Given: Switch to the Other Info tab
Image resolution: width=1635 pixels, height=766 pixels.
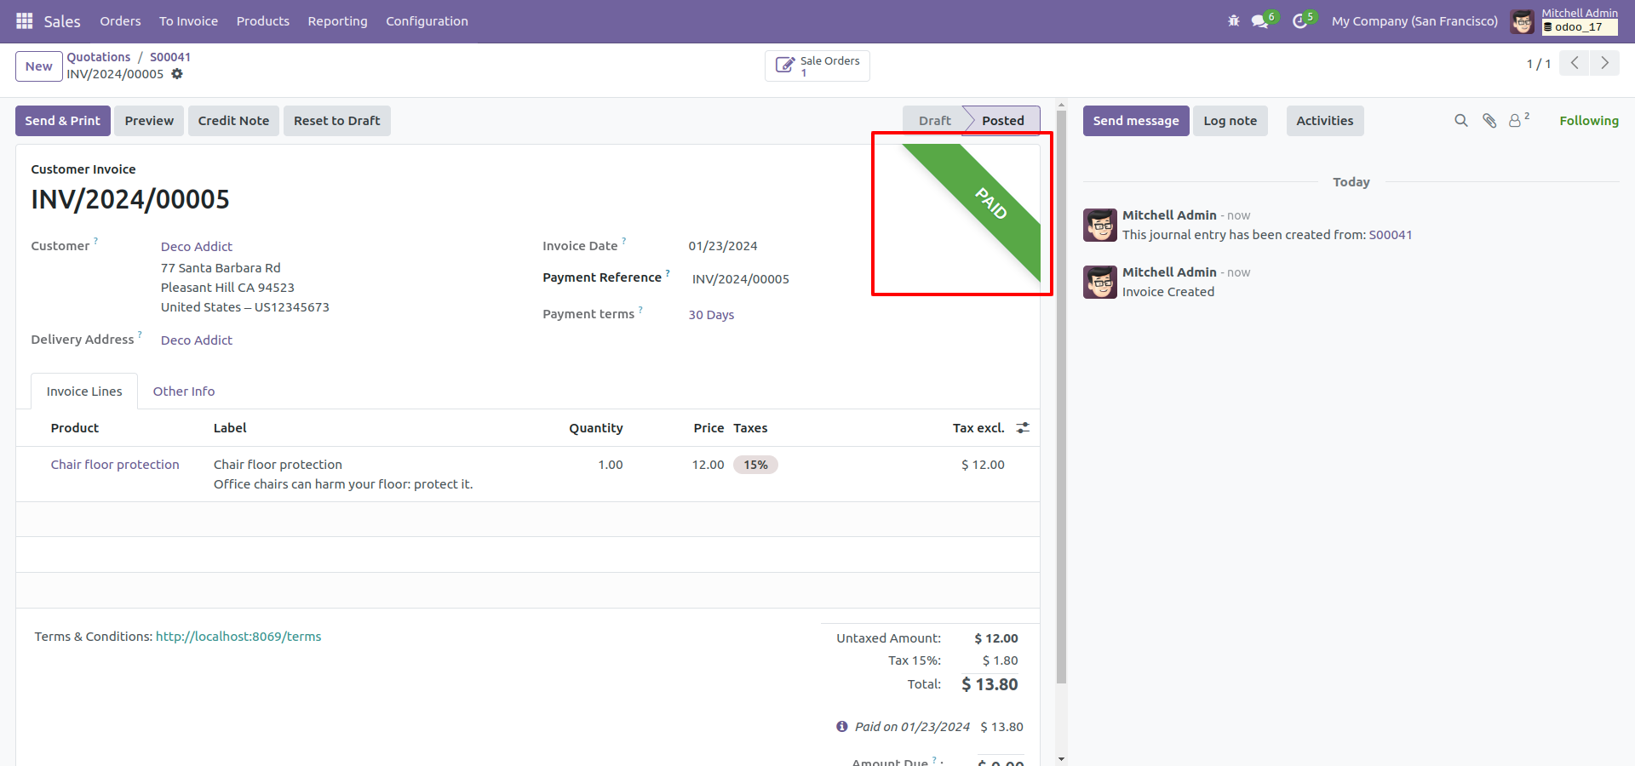Looking at the screenshot, I should click(184, 392).
